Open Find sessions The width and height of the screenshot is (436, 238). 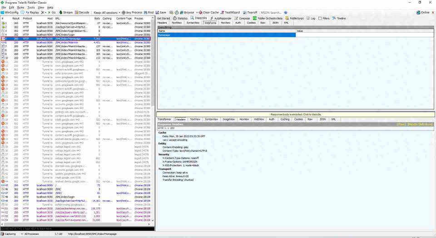coord(149,13)
